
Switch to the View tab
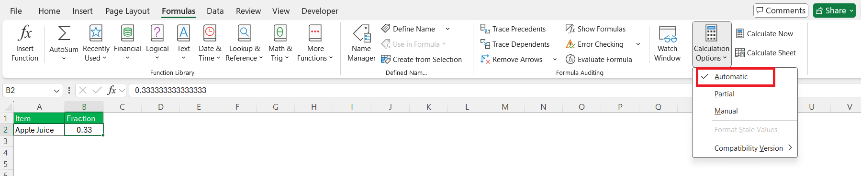pos(281,11)
